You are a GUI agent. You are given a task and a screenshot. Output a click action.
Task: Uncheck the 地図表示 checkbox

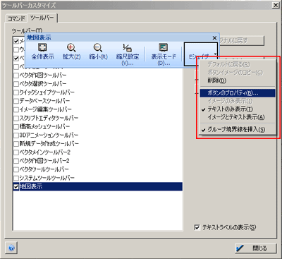16,187
